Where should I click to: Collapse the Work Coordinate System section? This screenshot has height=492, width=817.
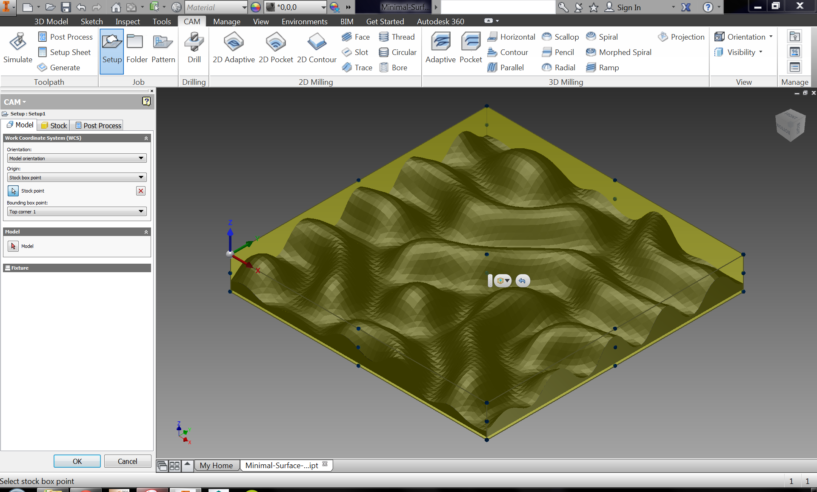click(146, 138)
